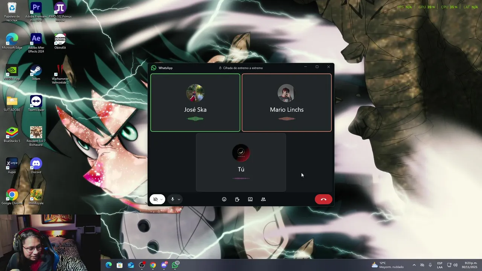Viewport: 482px width, 271px height.
Task: Click the muted camera tray icon
Action: pos(422,265)
